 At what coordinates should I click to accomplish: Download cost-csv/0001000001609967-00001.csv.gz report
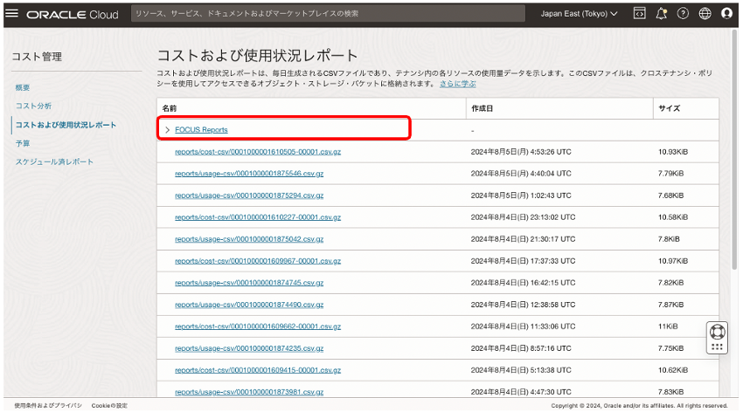[258, 261]
